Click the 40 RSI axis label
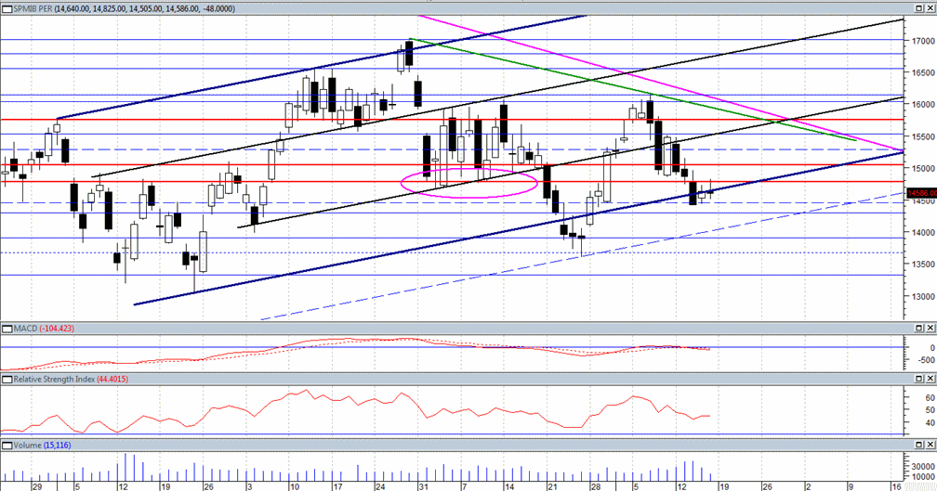 click(930, 423)
